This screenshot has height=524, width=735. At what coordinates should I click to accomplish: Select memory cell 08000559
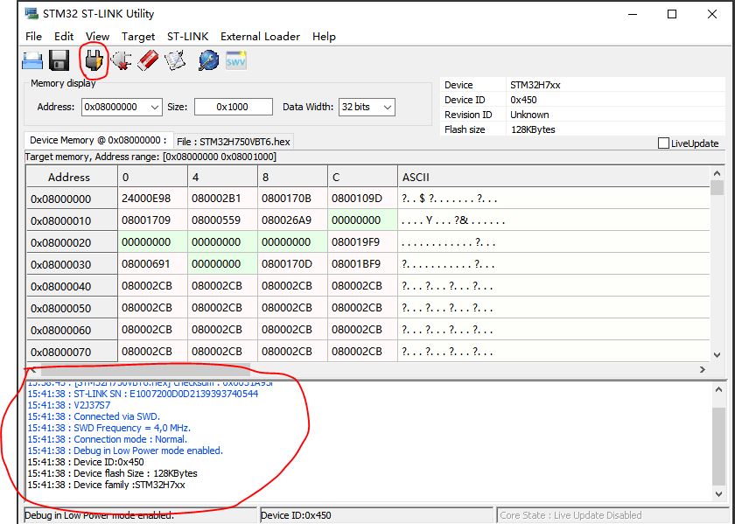tap(222, 220)
